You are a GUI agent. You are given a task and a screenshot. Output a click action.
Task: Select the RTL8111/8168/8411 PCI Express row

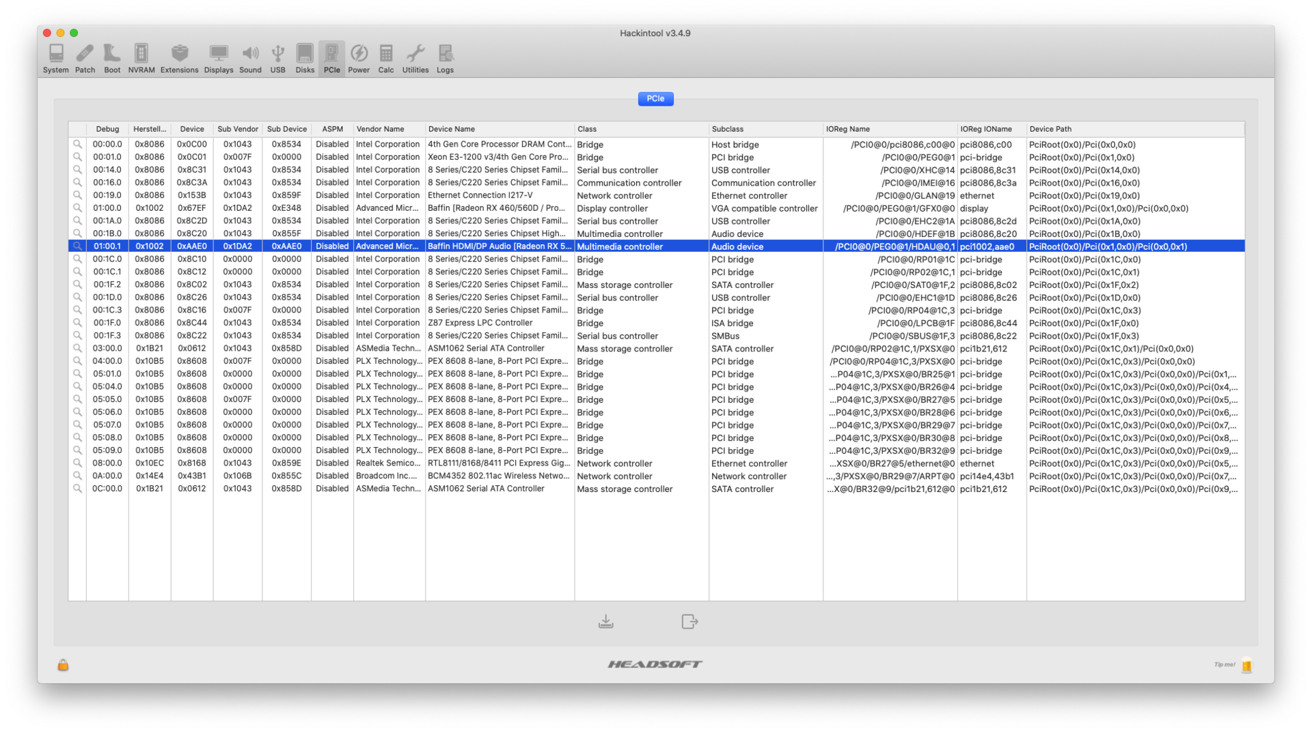click(656, 463)
